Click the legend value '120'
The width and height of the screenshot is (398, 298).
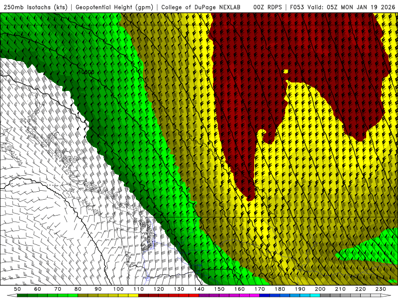[x=159, y=289]
